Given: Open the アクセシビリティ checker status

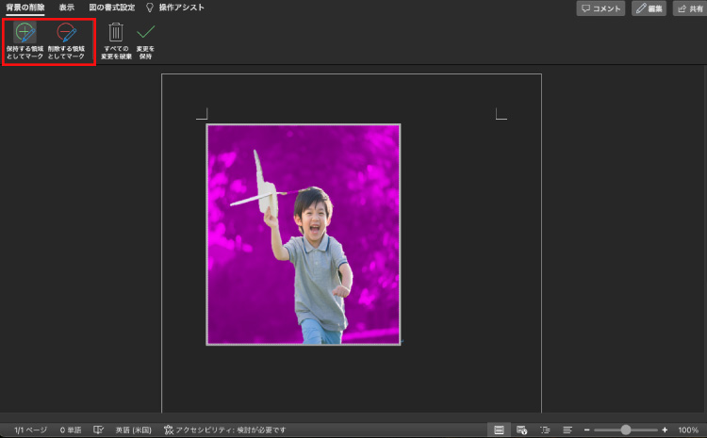Looking at the screenshot, I should tap(226, 430).
